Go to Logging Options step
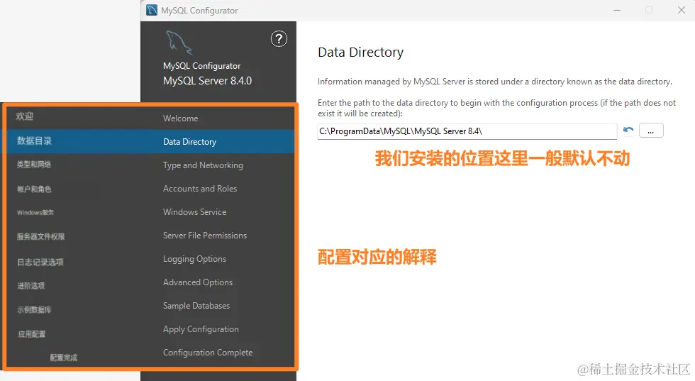Image resolution: width=695 pixels, height=381 pixels. pyautogui.click(x=194, y=259)
